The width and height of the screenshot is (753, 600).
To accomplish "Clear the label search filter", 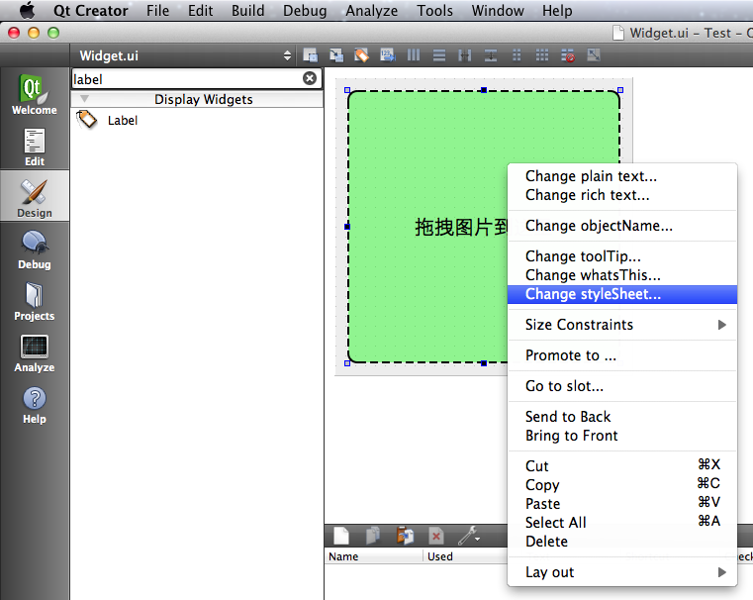I will [310, 78].
